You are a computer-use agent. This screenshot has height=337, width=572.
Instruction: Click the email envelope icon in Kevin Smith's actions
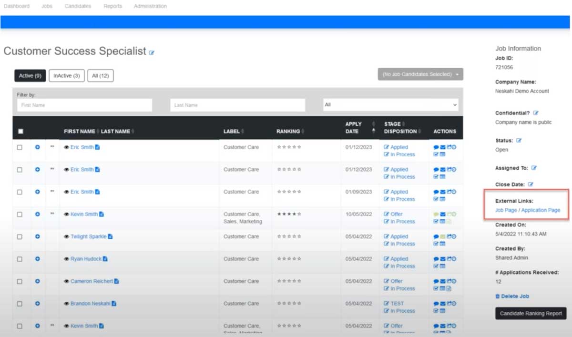tap(442, 214)
